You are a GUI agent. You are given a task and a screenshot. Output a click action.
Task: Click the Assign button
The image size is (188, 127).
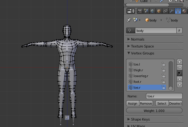(132, 103)
